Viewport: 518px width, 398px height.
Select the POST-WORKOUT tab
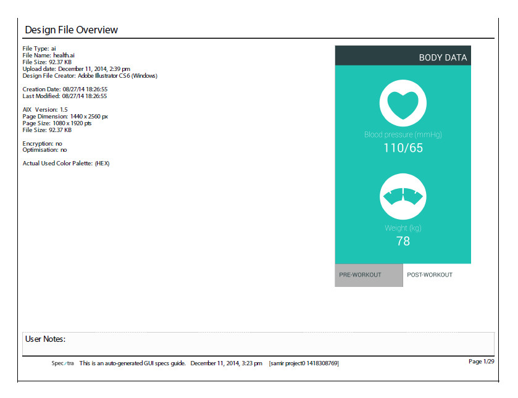coord(437,275)
